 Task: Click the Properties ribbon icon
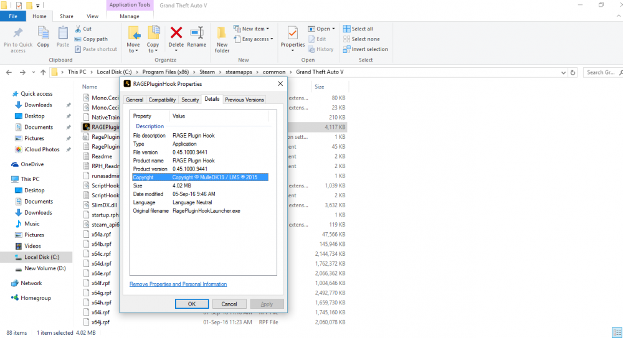click(293, 34)
